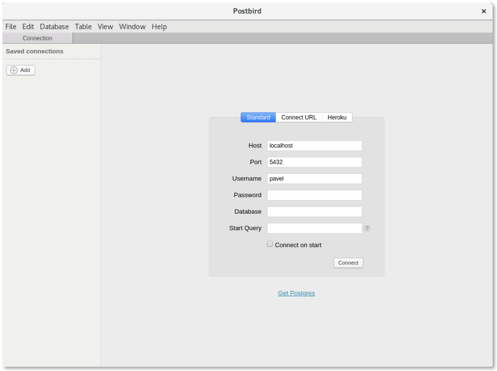Switch to the Standard connection tab
Viewport: 497px width, 371px height.
258,117
